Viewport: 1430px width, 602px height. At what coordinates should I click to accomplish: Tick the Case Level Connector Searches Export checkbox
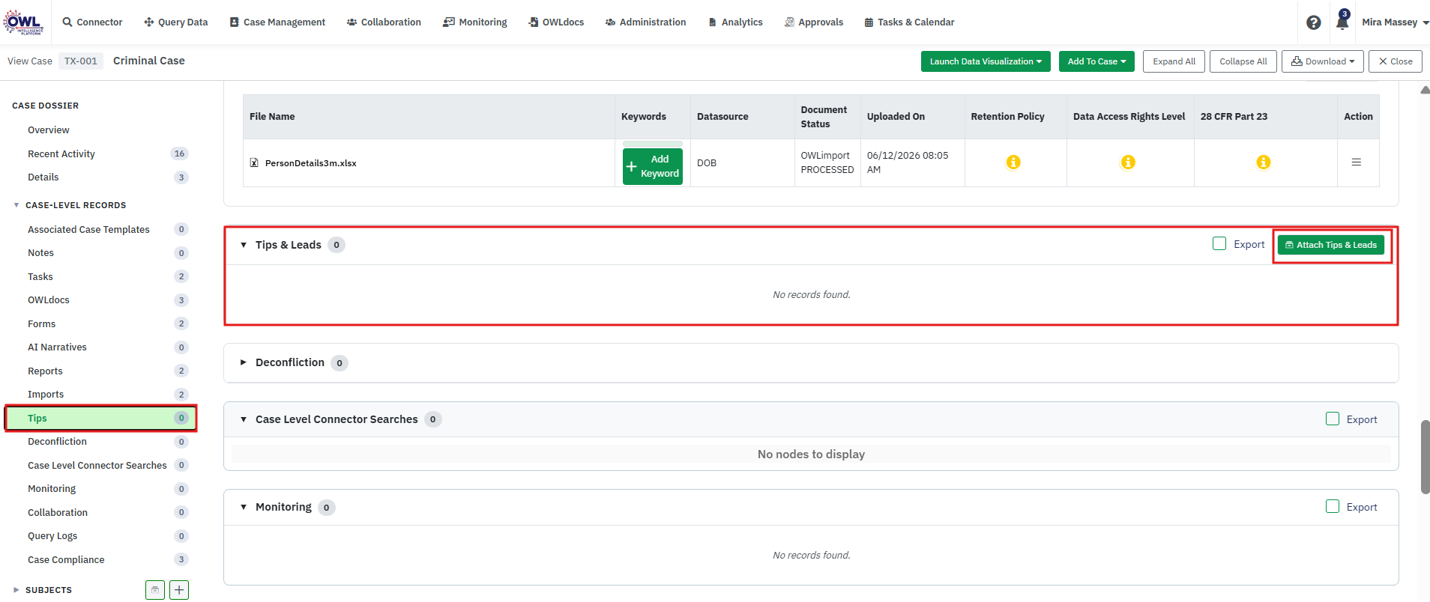coord(1333,419)
